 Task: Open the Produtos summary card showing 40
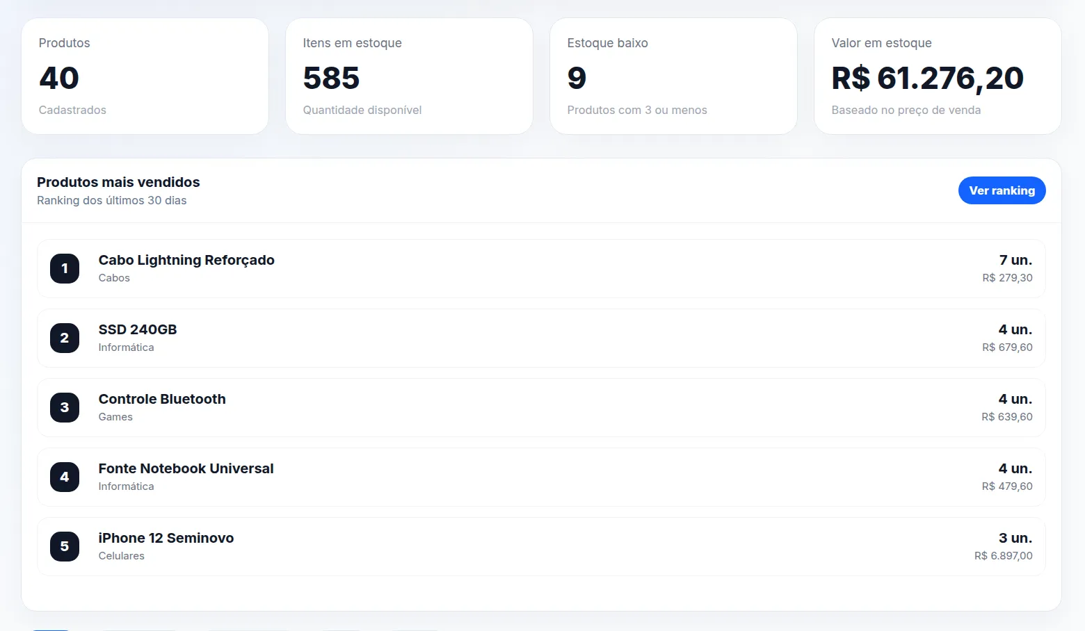tap(145, 76)
